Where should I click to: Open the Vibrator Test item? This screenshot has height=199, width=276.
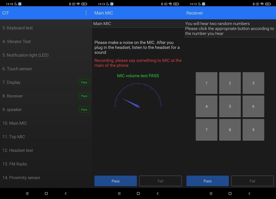(x=17, y=41)
